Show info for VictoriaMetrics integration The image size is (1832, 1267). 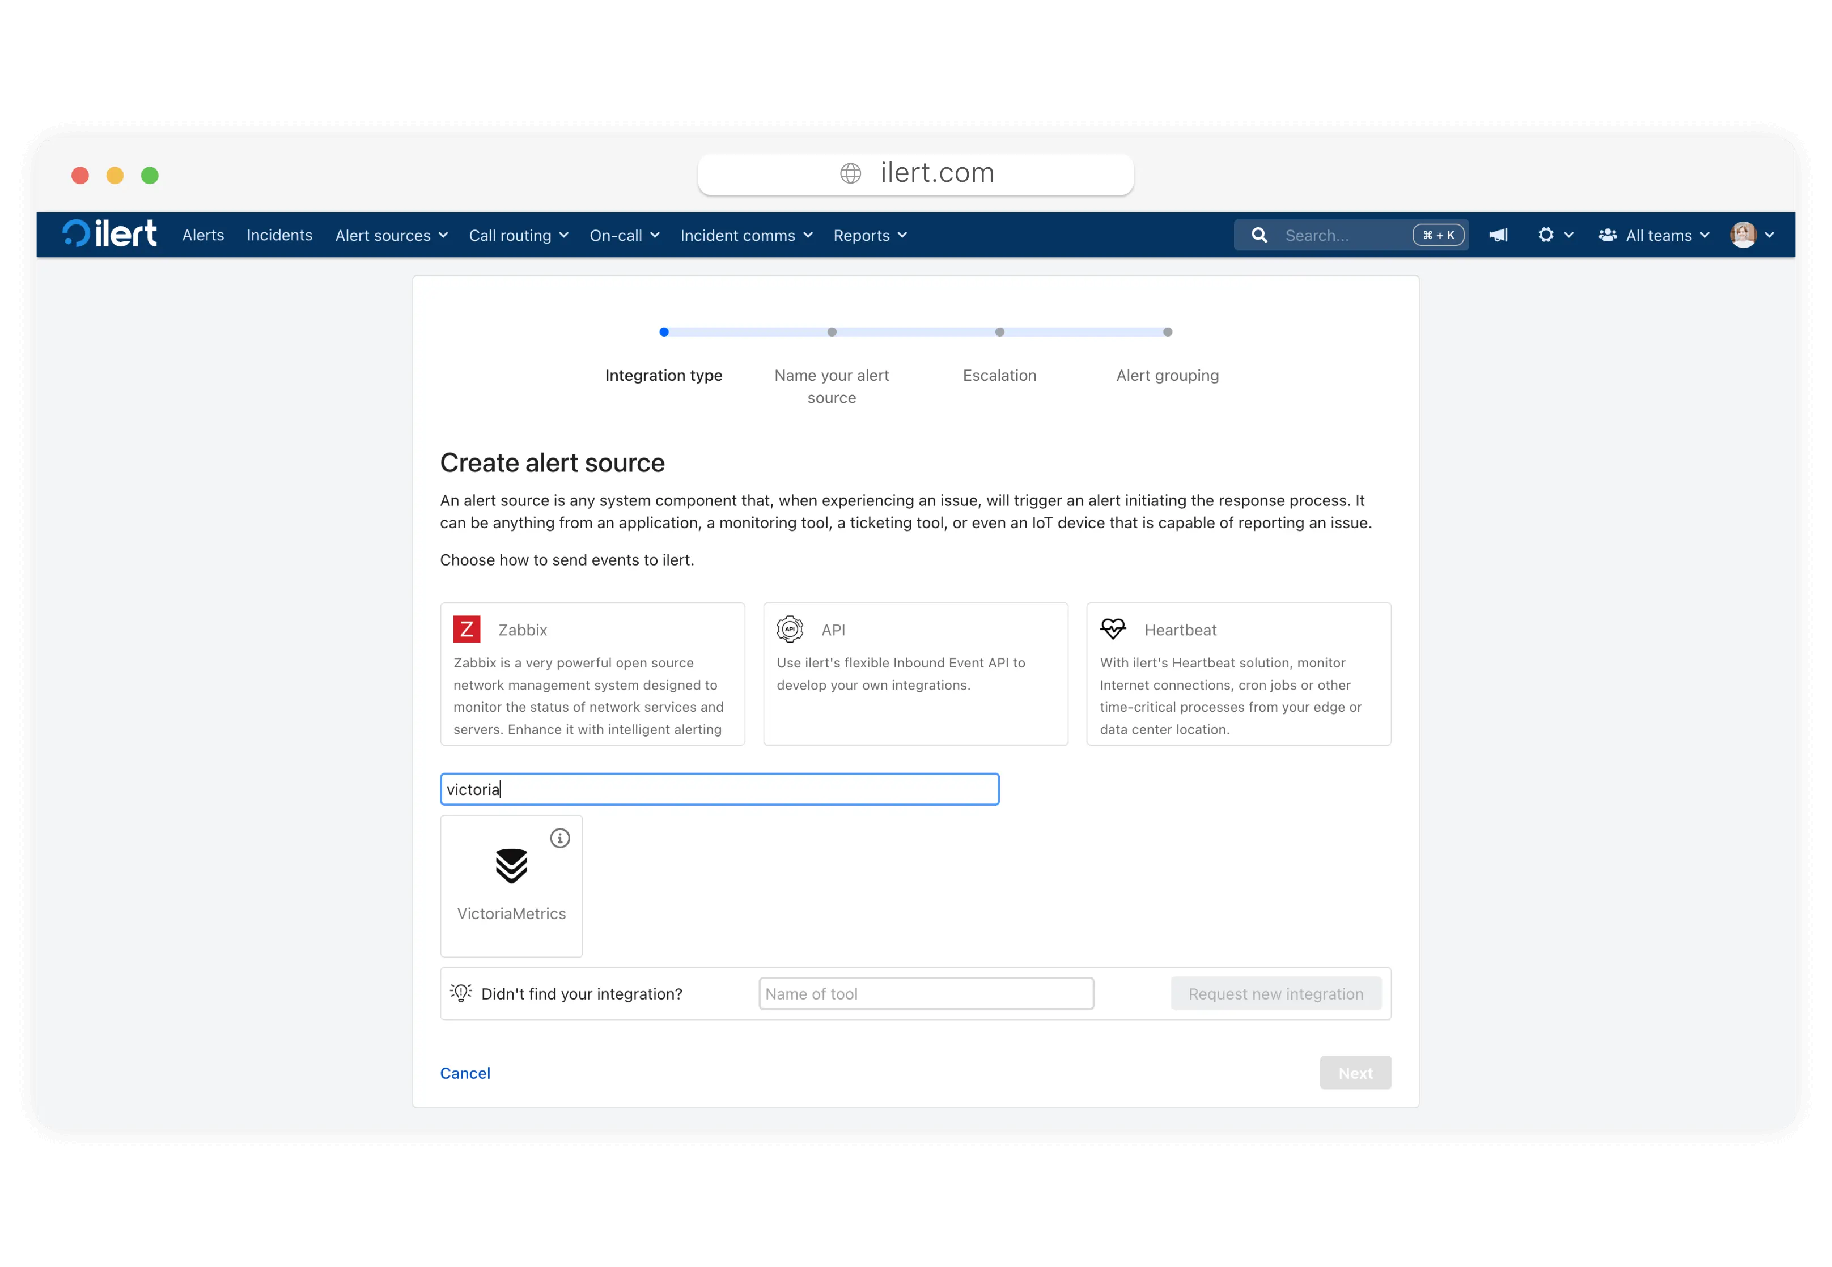[560, 838]
